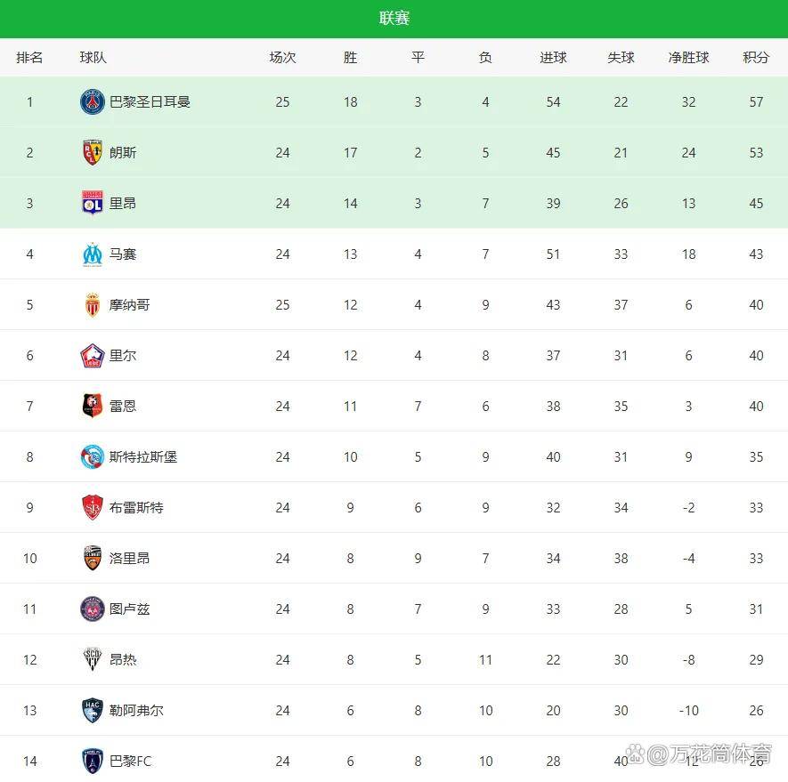Click the Paris Saint-Germain club crest

[93, 102]
